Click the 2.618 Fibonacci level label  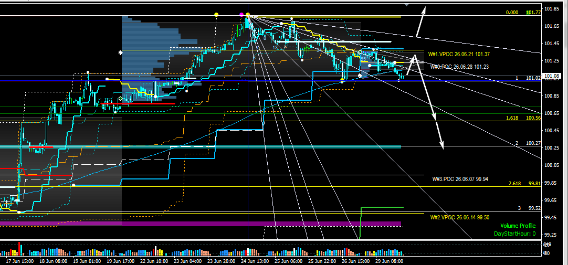pyautogui.click(x=515, y=184)
